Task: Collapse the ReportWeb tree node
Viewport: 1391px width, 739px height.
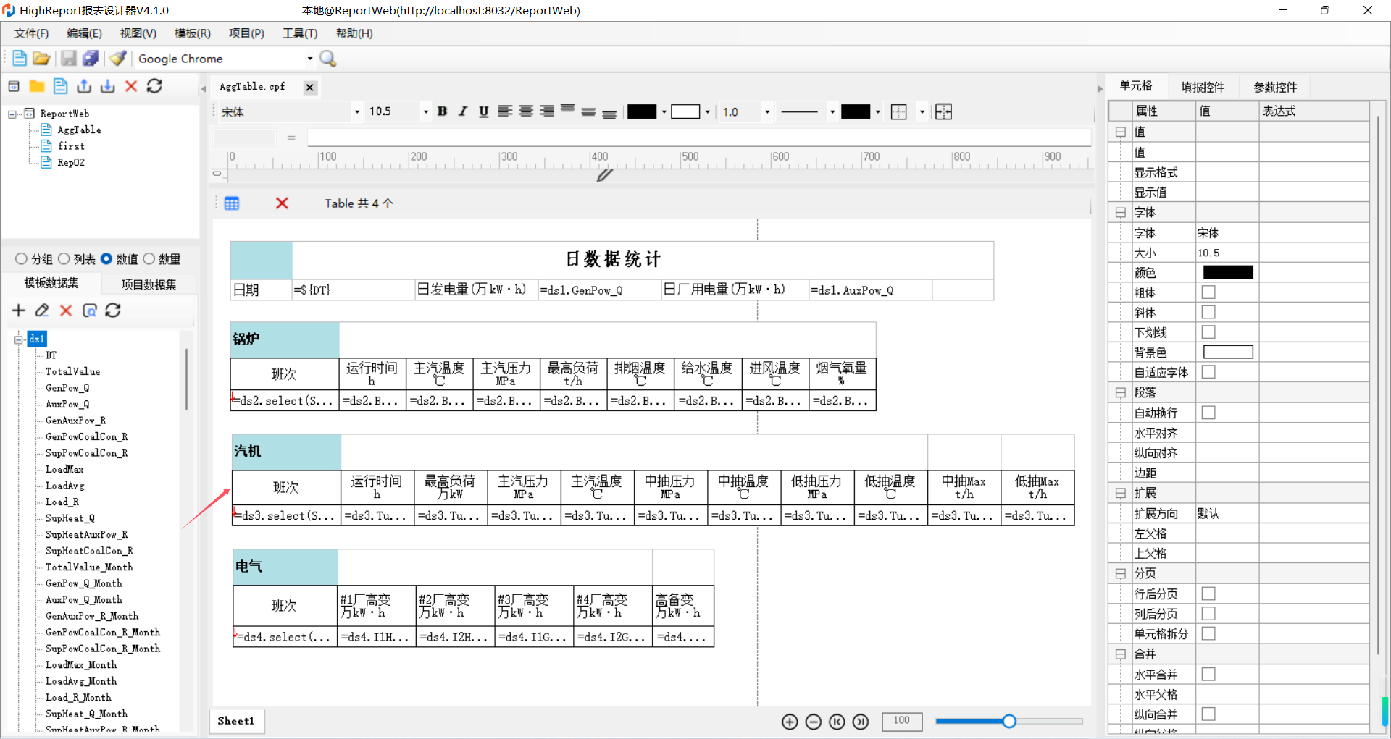Action: pos(12,114)
